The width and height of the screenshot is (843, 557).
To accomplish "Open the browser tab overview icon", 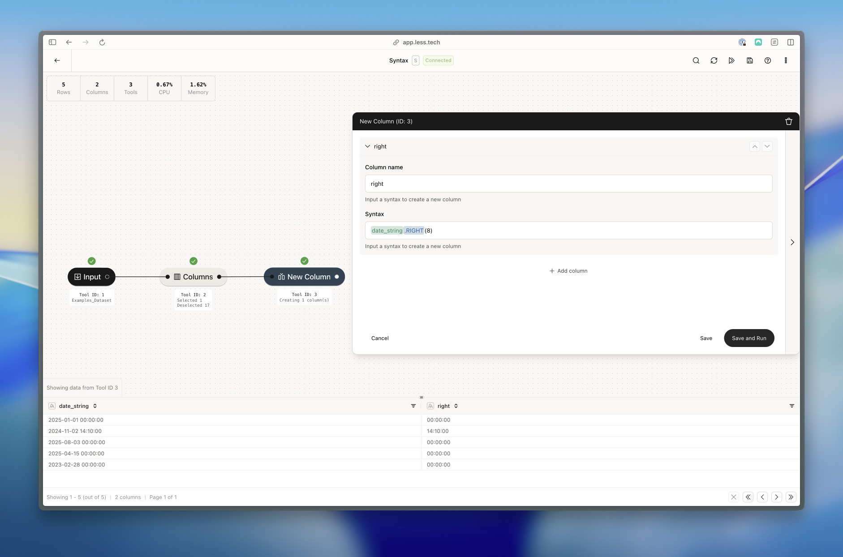I will click(774, 42).
